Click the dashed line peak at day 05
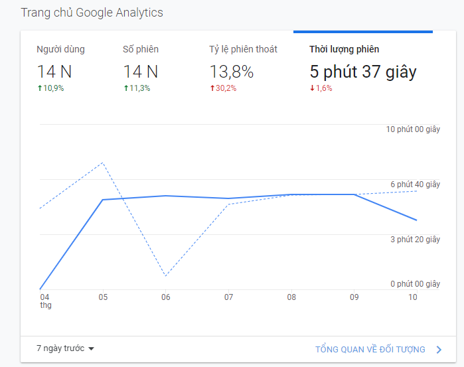This screenshot has width=464, height=367. pyautogui.click(x=102, y=163)
